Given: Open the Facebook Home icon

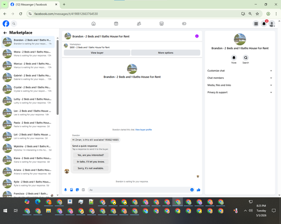Looking at the screenshot, I should pyautogui.click(x=93, y=24).
